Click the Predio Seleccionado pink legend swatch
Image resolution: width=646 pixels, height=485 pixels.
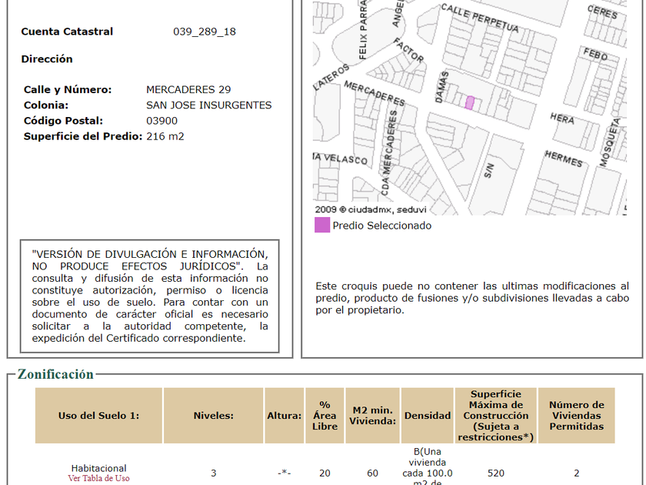tap(322, 225)
